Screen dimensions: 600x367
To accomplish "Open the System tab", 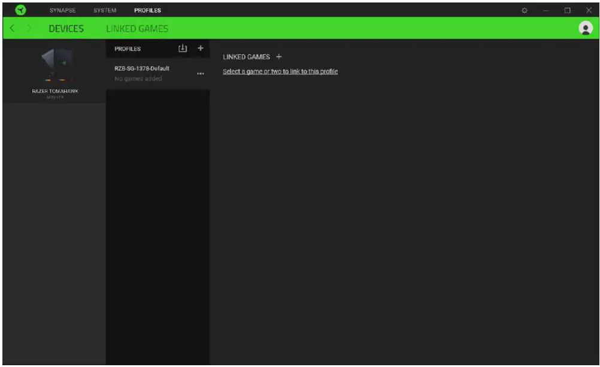I will point(105,10).
